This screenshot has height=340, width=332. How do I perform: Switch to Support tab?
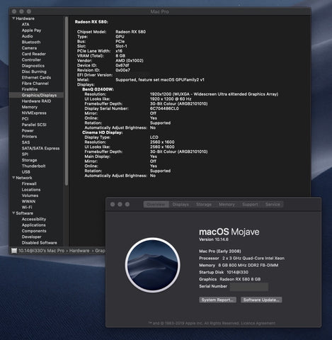point(250,205)
